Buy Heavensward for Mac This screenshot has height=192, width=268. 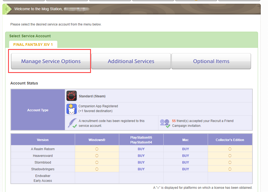tap(185, 156)
